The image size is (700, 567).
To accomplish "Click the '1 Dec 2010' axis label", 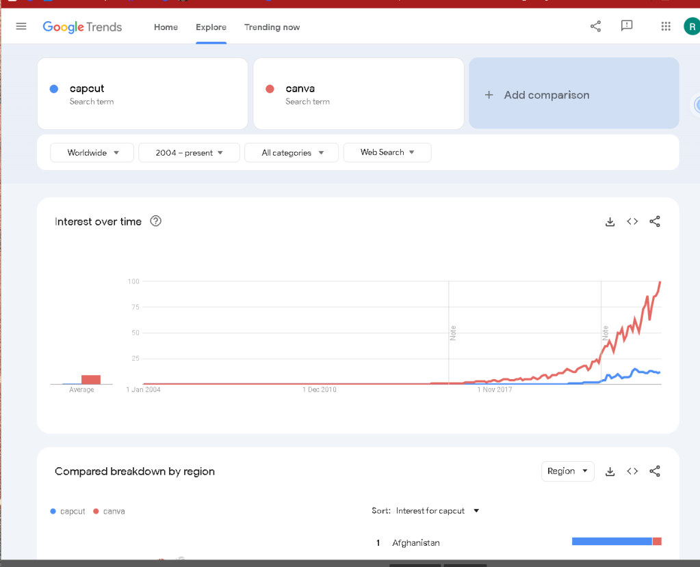I will point(319,389).
